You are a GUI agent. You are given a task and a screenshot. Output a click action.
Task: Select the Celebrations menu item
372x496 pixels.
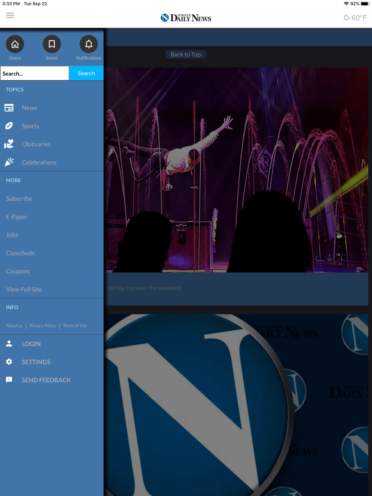pyautogui.click(x=39, y=162)
